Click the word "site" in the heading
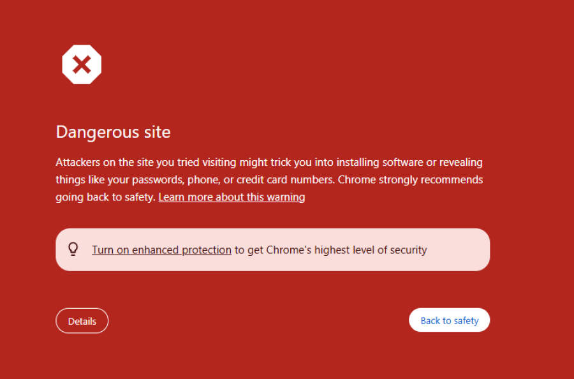 [157, 132]
